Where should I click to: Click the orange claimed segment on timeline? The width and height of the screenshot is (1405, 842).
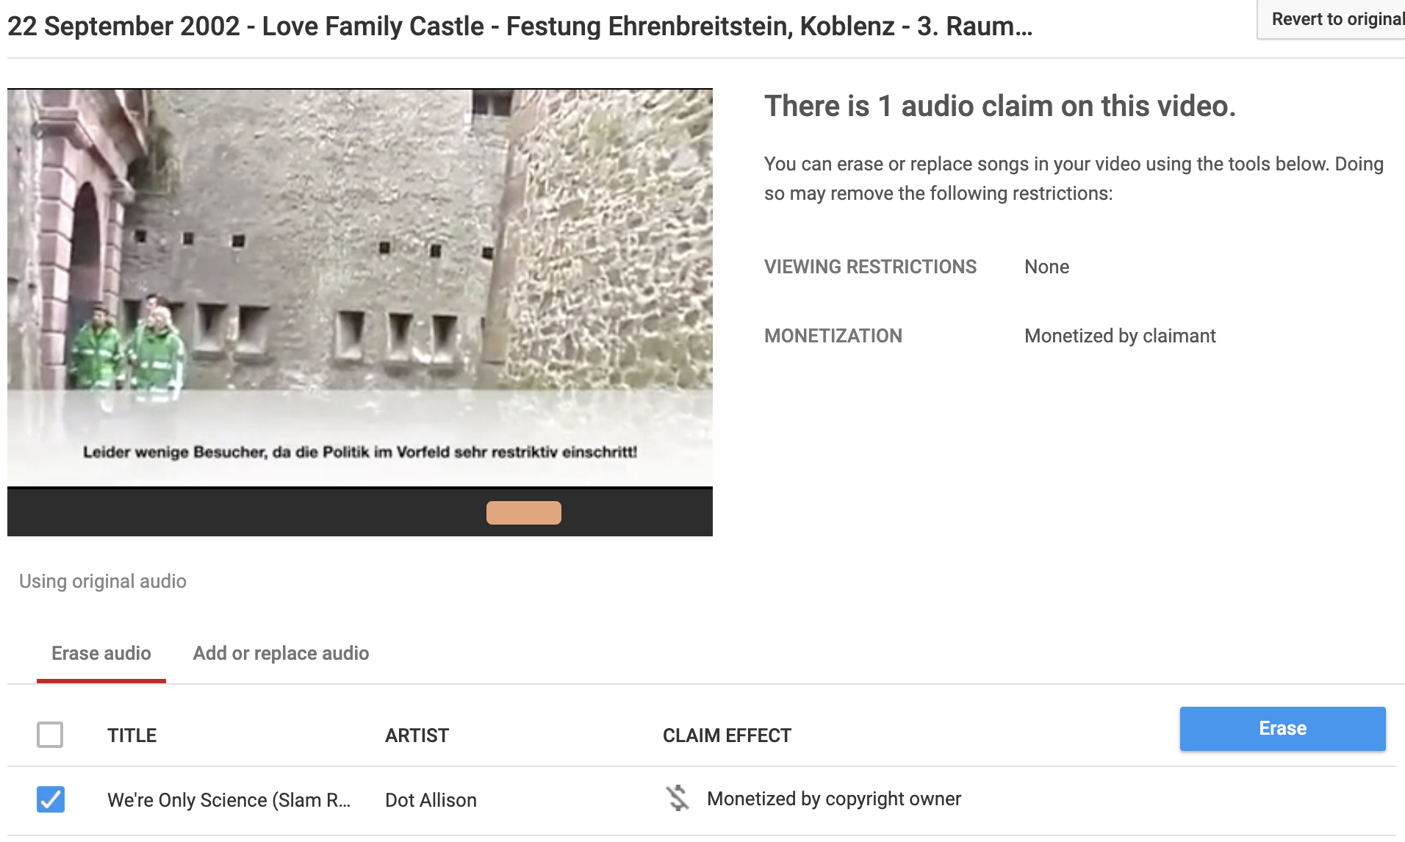click(x=524, y=513)
